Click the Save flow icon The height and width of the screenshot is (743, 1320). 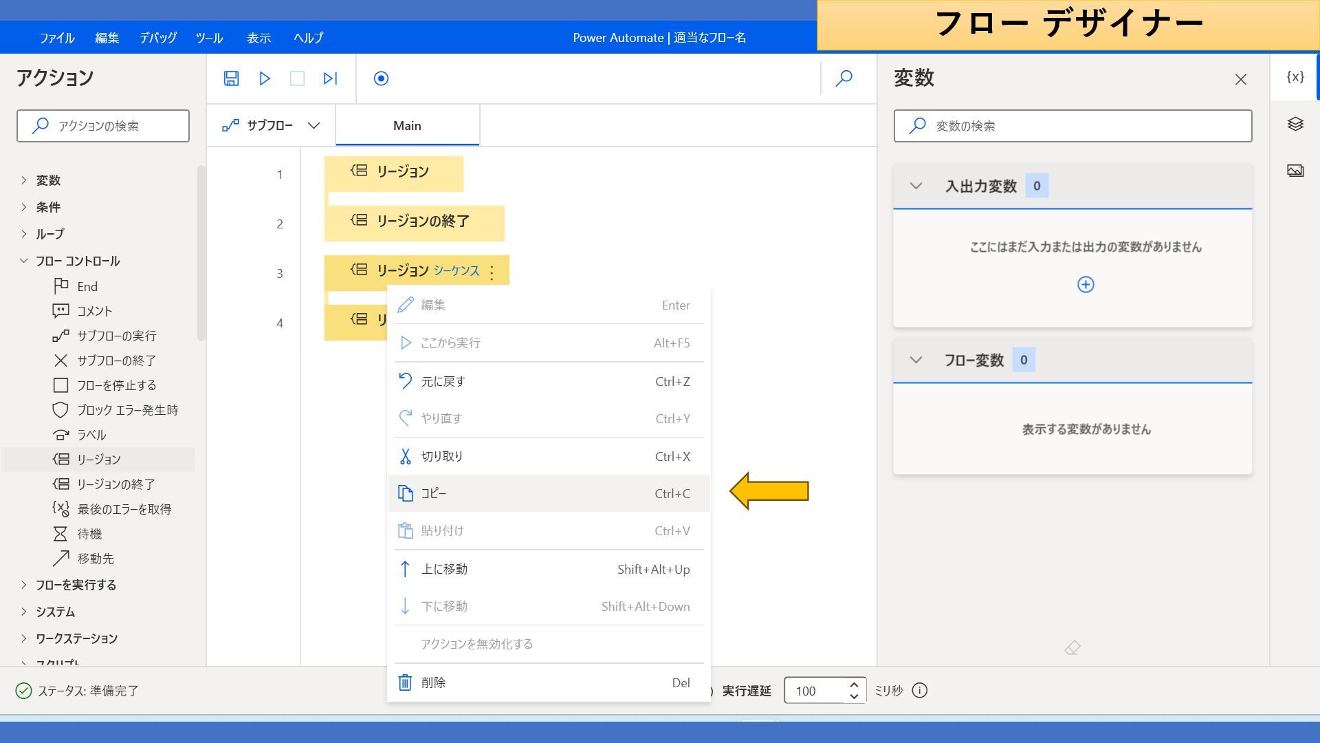[231, 78]
